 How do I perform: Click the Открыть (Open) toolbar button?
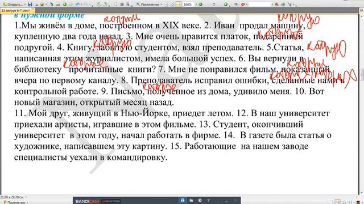pyautogui.click(x=13, y=5)
